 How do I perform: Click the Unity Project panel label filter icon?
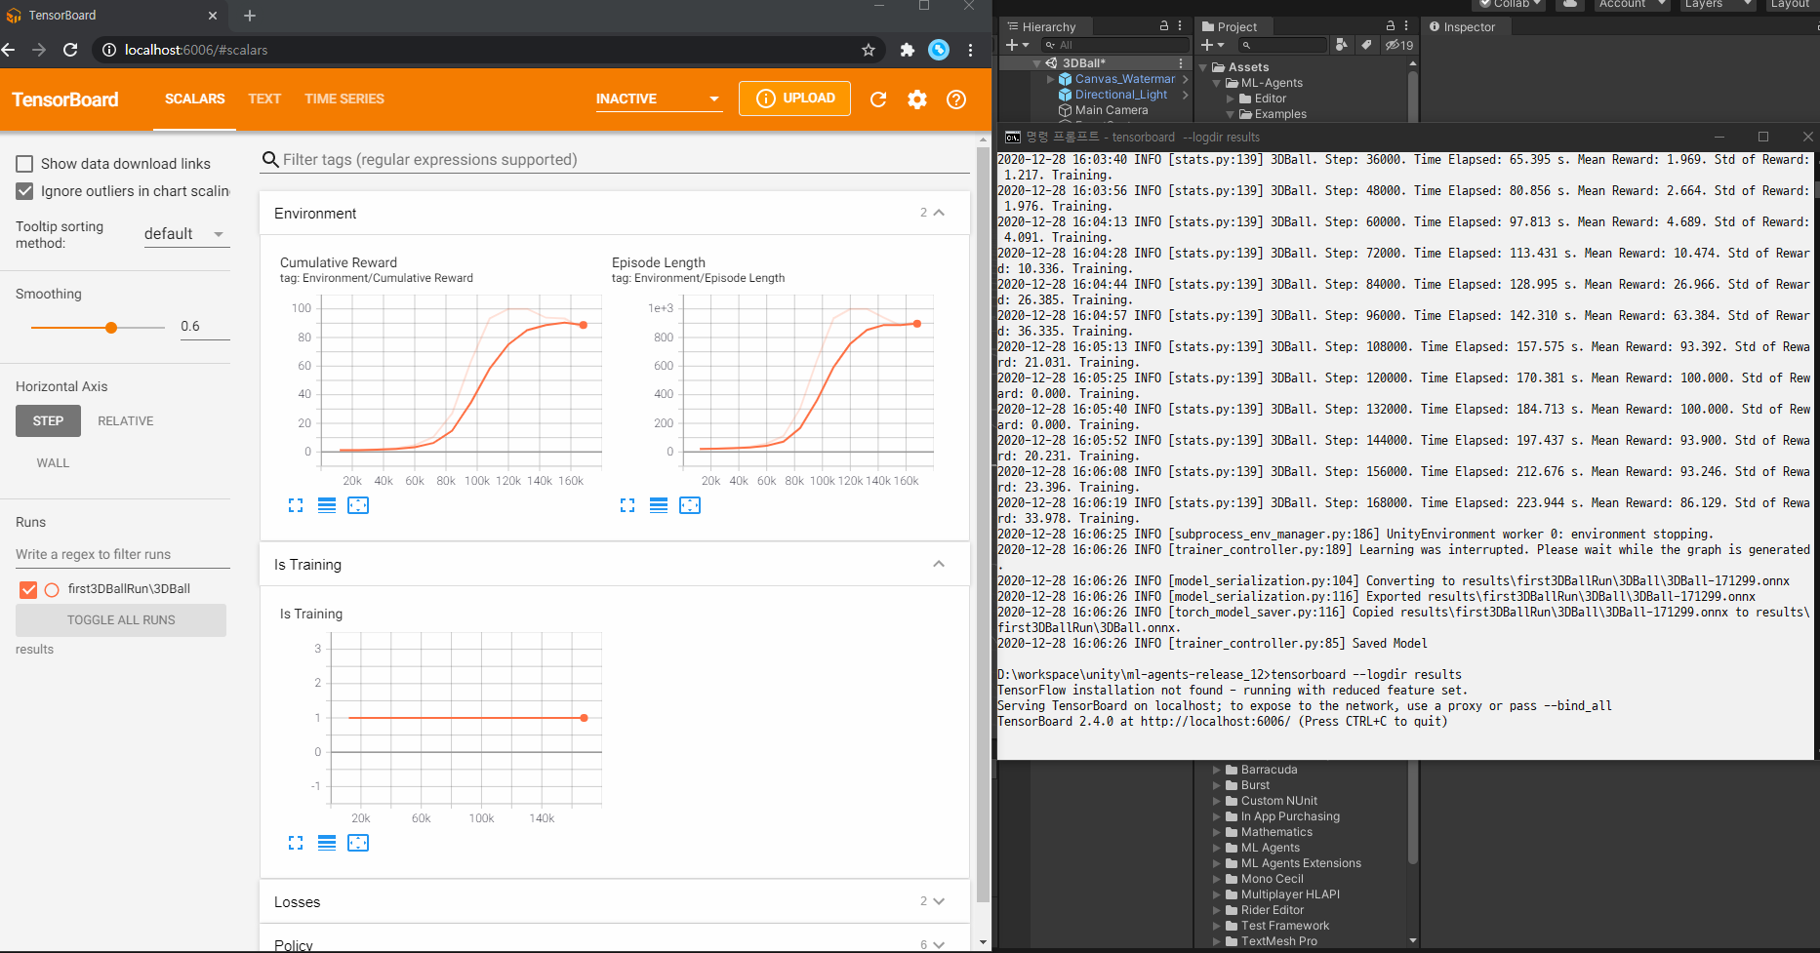pyautogui.click(x=1366, y=45)
